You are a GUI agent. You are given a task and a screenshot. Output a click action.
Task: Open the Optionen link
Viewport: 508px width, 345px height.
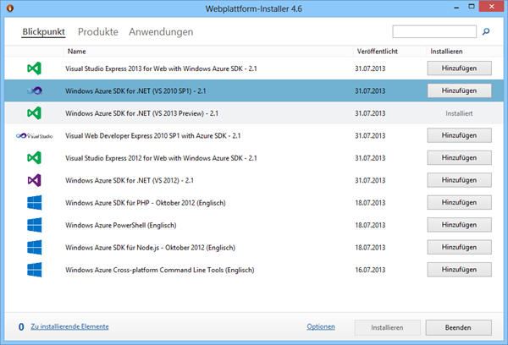pyautogui.click(x=321, y=326)
